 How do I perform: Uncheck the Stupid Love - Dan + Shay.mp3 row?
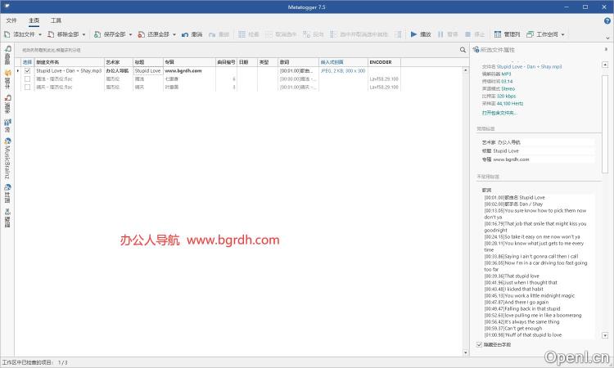(27, 71)
